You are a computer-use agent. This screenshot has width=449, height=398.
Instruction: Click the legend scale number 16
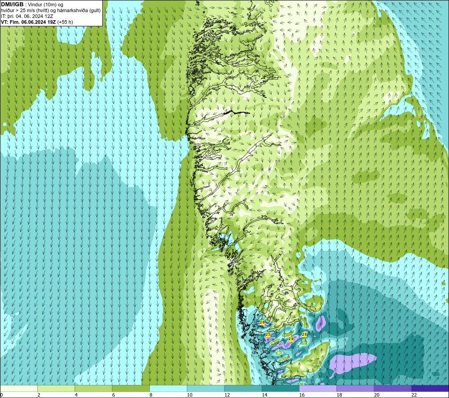(302, 395)
